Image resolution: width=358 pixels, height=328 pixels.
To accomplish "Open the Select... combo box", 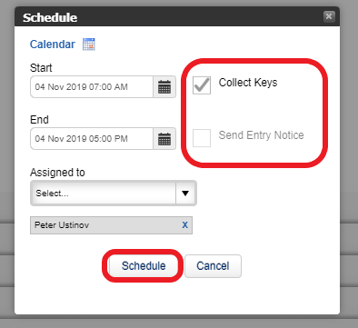I will point(114,194).
